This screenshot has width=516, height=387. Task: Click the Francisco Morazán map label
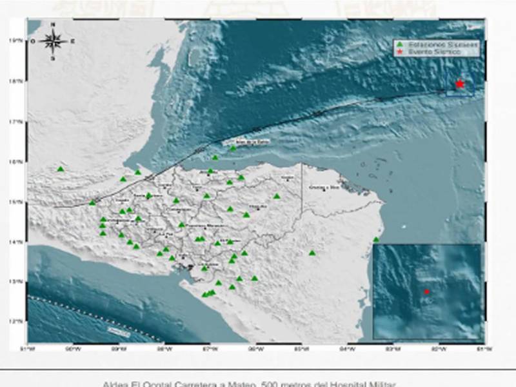[x=204, y=225]
